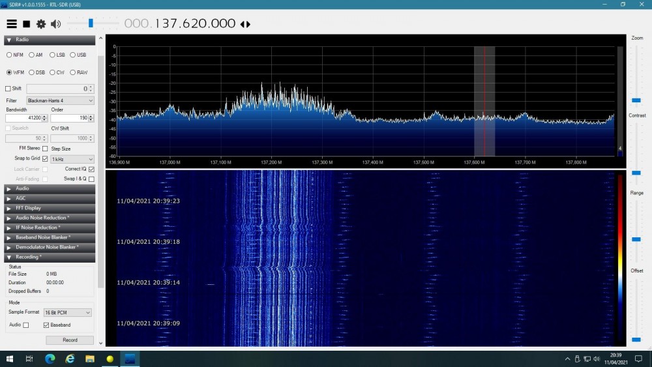652x367 pixels.
Task: Open the network tray icon
Action: [x=587, y=359]
